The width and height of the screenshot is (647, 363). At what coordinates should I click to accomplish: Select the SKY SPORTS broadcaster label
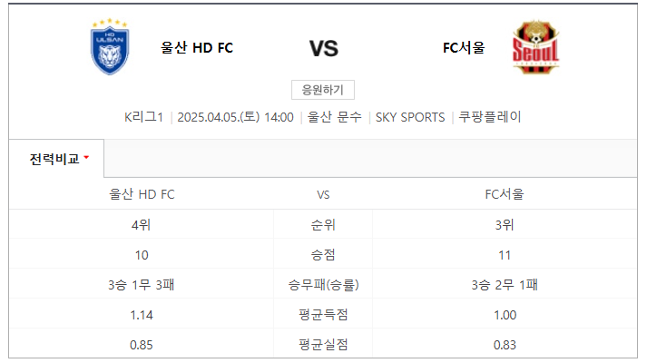pos(410,117)
